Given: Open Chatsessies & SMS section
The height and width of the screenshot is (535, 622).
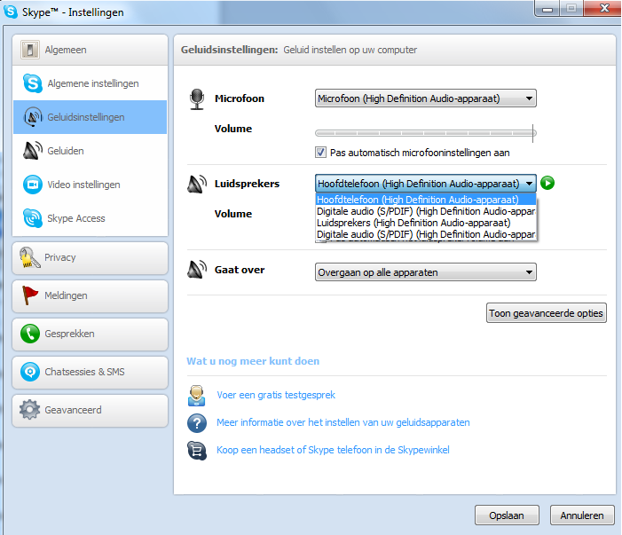Looking at the screenshot, I should point(90,372).
